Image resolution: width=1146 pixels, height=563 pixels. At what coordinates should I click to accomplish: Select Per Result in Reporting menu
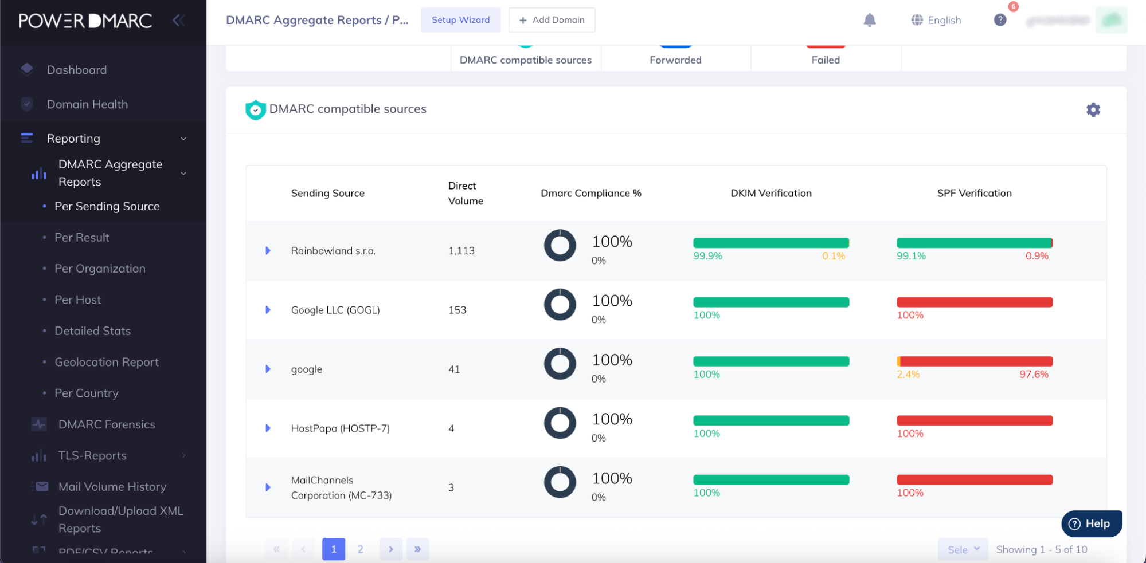[82, 237]
